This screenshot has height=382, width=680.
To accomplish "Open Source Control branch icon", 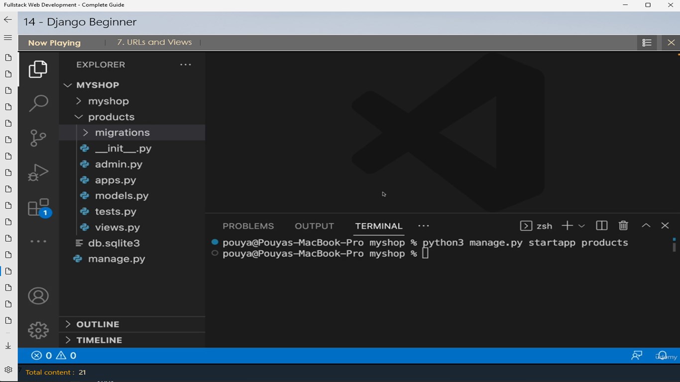I will click(x=38, y=138).
